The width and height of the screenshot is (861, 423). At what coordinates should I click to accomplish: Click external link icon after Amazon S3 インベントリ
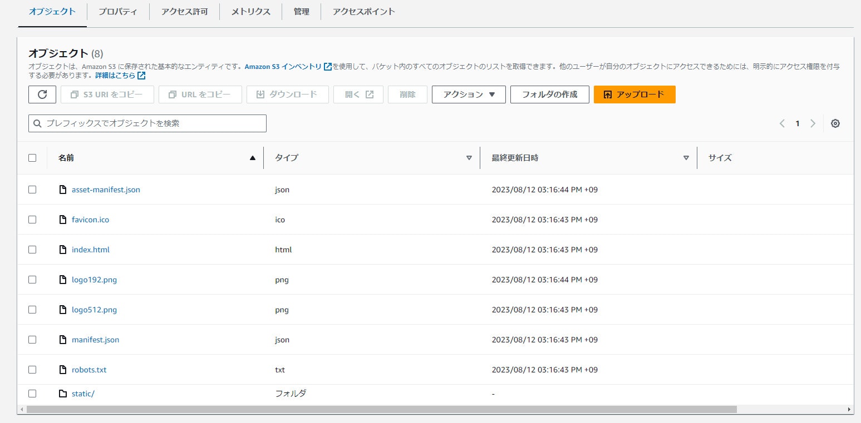[328, 67]
